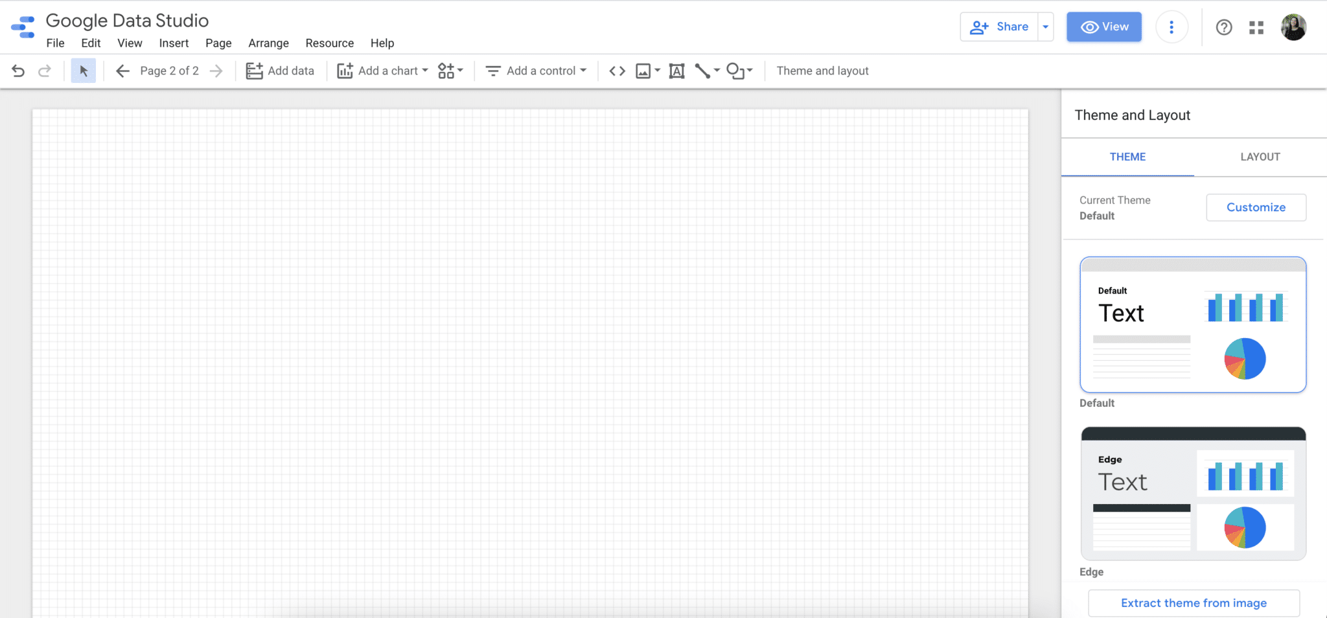Insert a text box tool

pos(676,71)
